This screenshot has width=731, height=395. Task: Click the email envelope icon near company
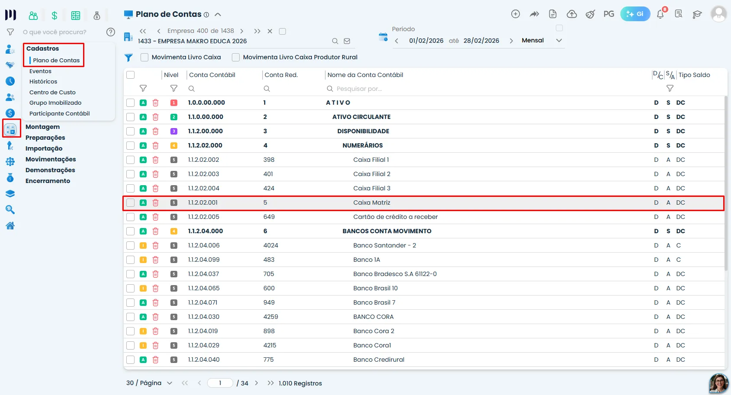pos(347,41)
